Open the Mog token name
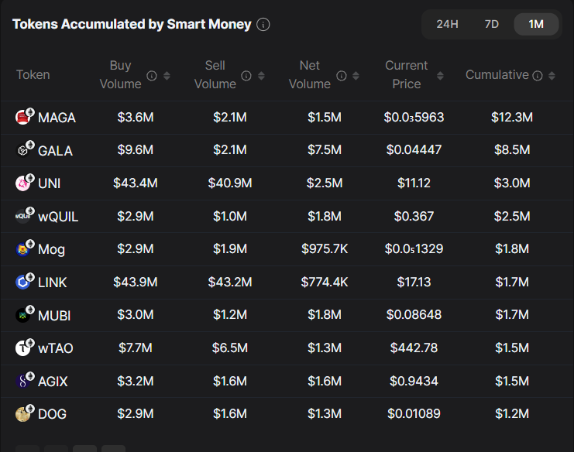This screenshot has width=574, height=452. point(52,249)
